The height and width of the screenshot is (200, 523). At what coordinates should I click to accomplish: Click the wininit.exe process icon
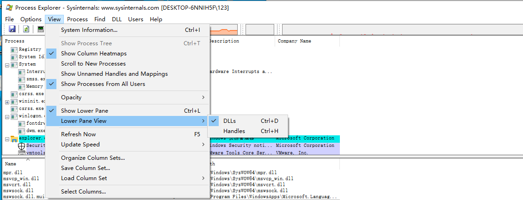14,101
